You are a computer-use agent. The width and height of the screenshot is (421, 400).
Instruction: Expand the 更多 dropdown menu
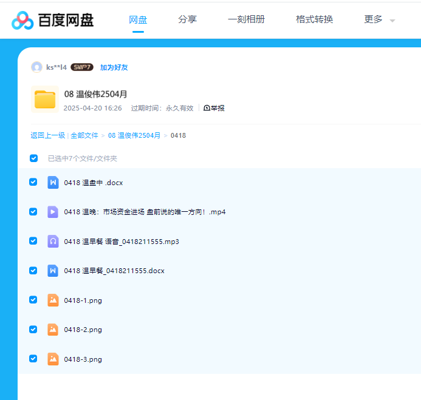(379, 19)
